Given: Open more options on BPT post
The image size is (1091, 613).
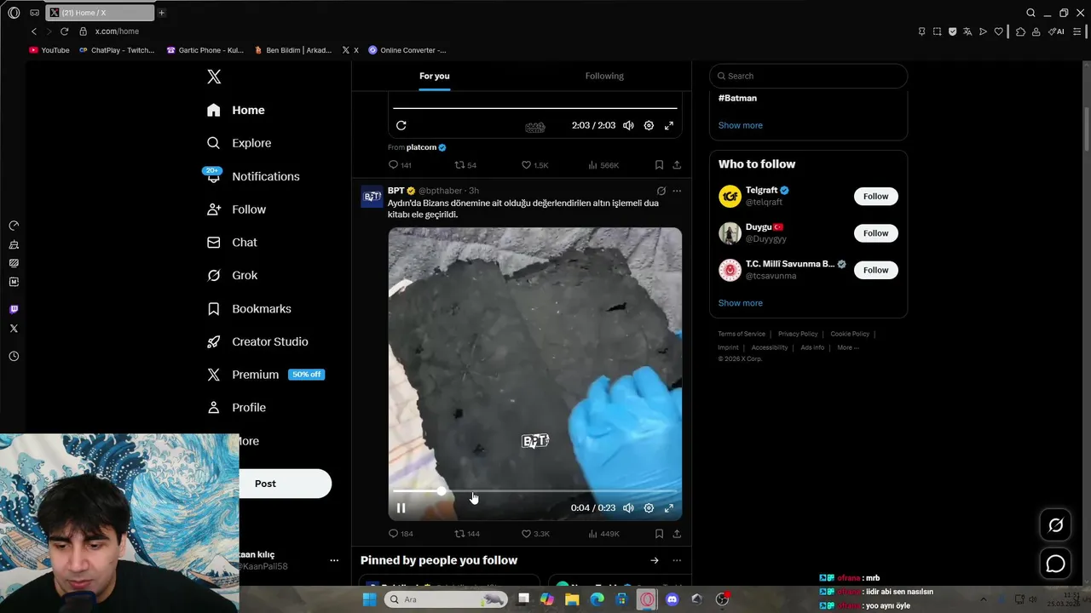Looking at the screenshot, I should 677,191.
